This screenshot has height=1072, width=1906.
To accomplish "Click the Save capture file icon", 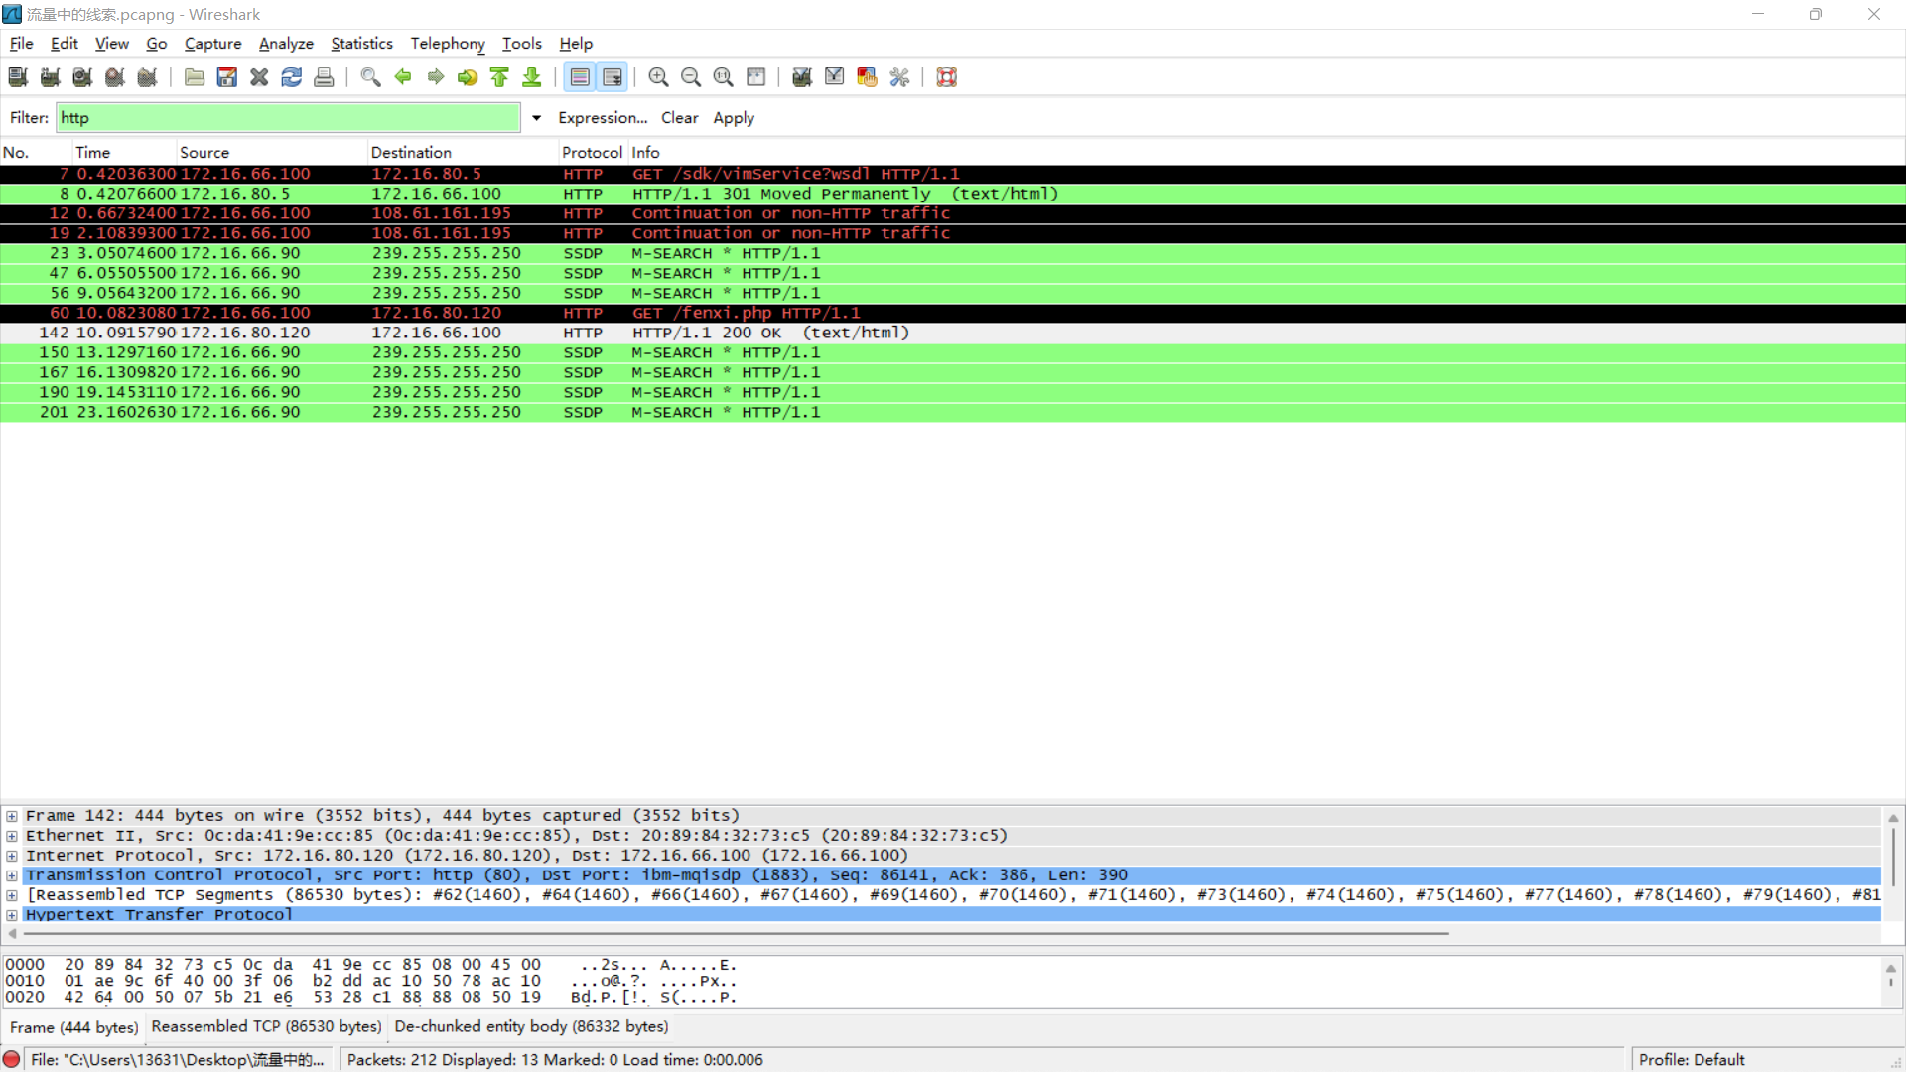I will click(226, 77).
